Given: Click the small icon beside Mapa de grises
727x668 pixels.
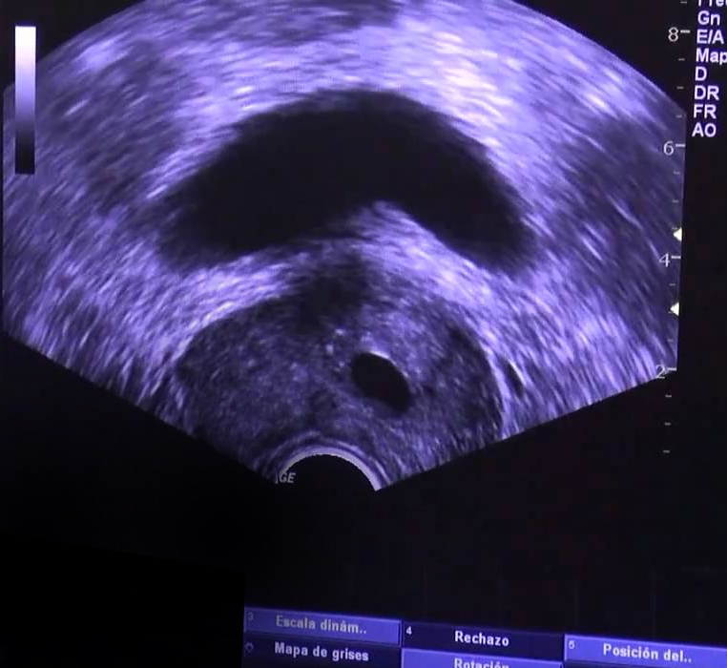Looking at the screenshot, I should [x=252, y=649].
